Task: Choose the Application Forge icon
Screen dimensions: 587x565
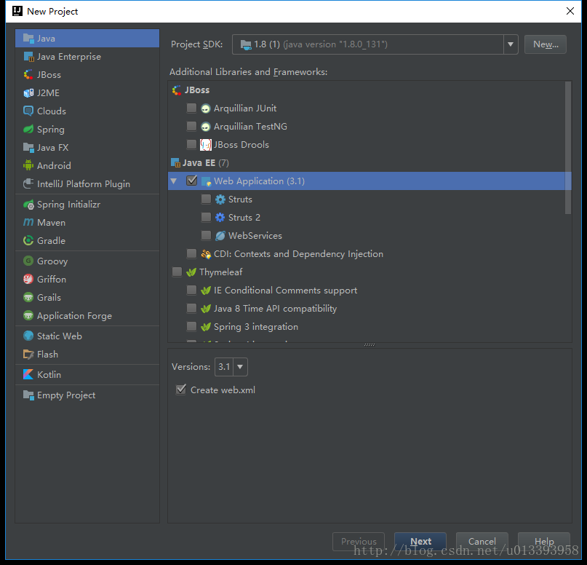Action: tap(28, 315)
